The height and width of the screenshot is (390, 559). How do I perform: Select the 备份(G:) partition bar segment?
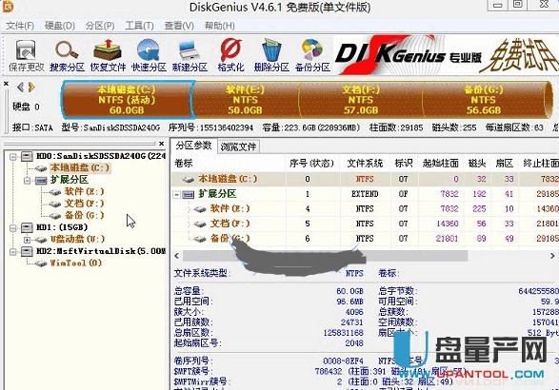tap(484, 100)
